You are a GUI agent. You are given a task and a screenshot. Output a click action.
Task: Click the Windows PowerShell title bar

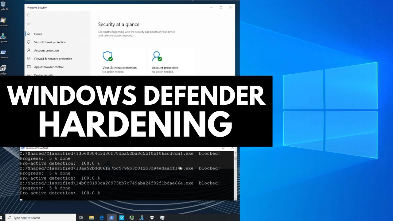[x=128, y=148]
